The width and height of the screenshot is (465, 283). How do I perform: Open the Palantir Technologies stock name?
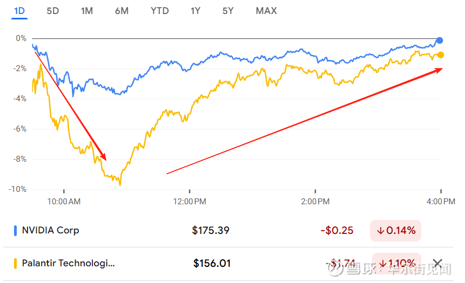(68, 264)
